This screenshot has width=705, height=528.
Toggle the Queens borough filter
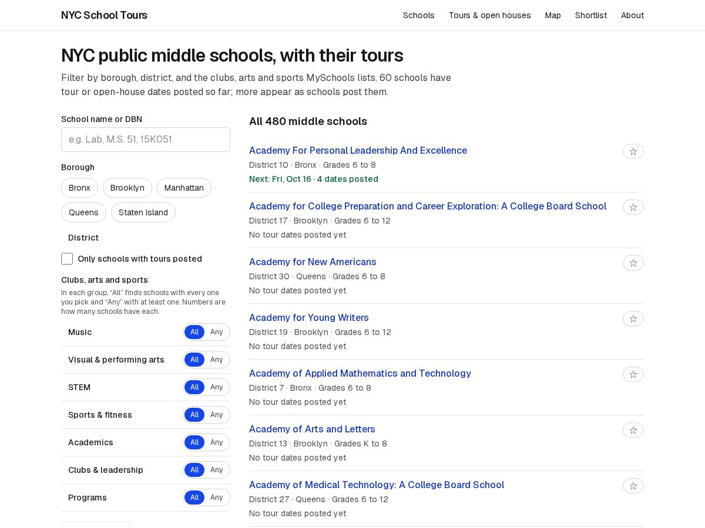(83, 212)
